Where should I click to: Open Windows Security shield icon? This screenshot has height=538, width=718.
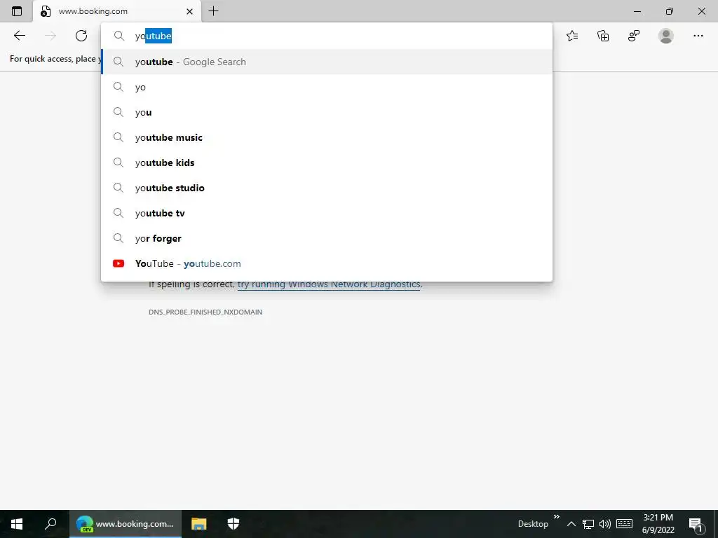coord(233,524)
